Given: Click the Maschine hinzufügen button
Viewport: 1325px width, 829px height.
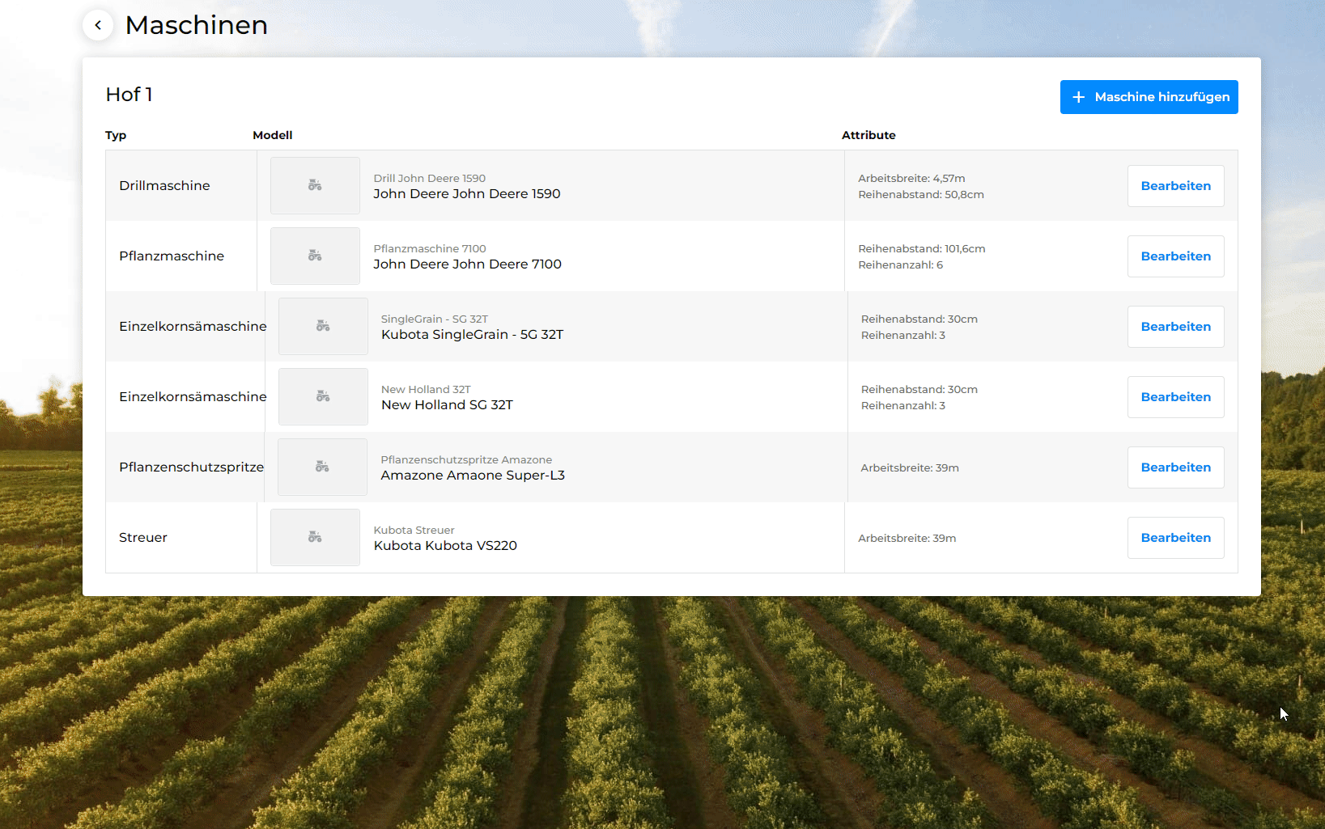Looking at the screenshot, I should [x=1149, y=97].
